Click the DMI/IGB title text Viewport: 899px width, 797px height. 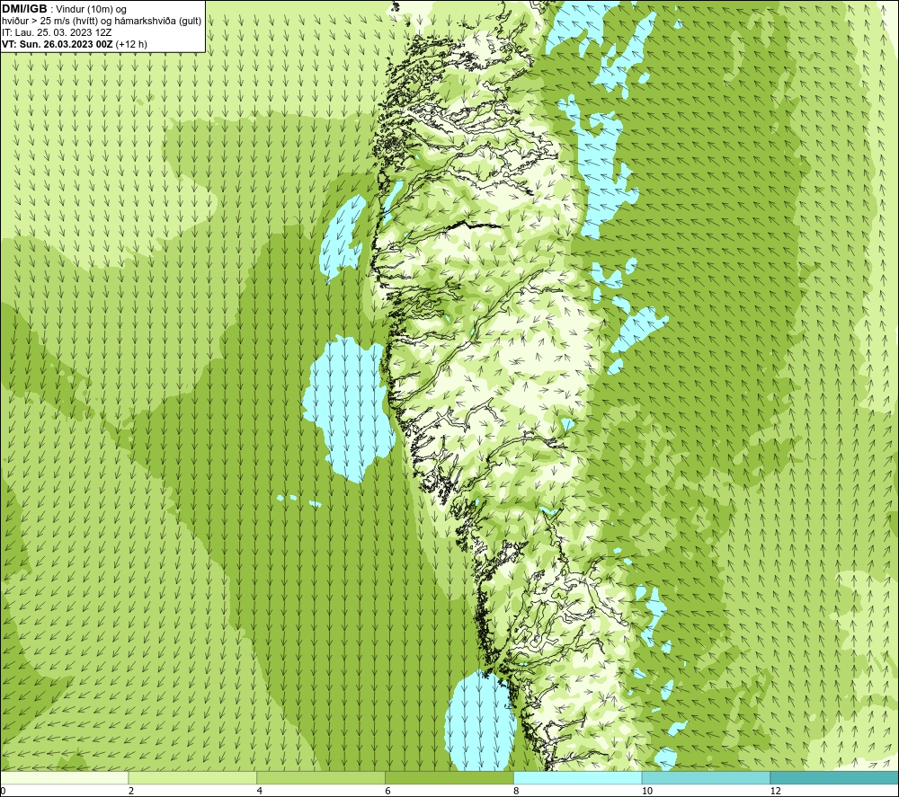point(24,9)
